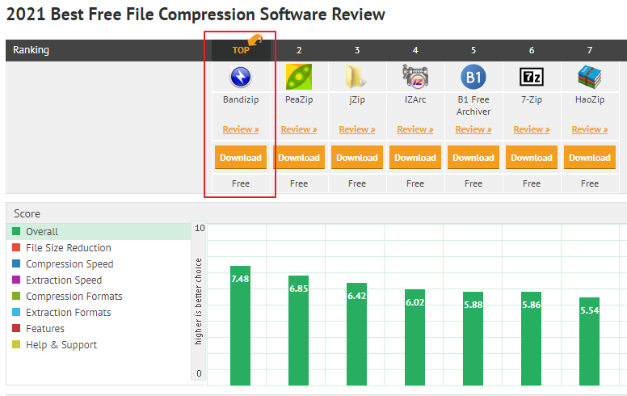627x396 pixels.
Task: Click the PeaZip green pea icon
Action: (299, 77)
